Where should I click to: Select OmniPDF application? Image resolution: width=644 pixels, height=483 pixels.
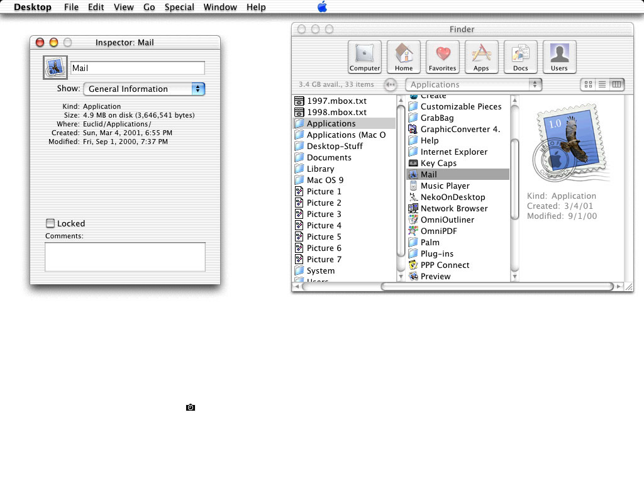pyautogui.click(x=458, y=231)
